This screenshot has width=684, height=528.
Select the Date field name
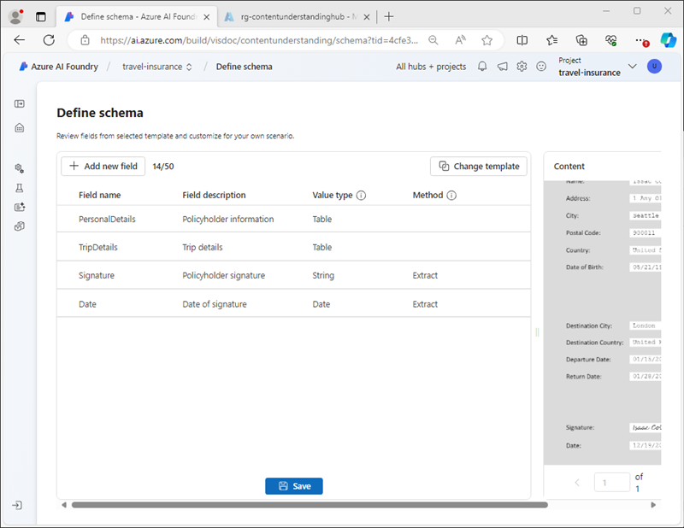pos(87,304)
